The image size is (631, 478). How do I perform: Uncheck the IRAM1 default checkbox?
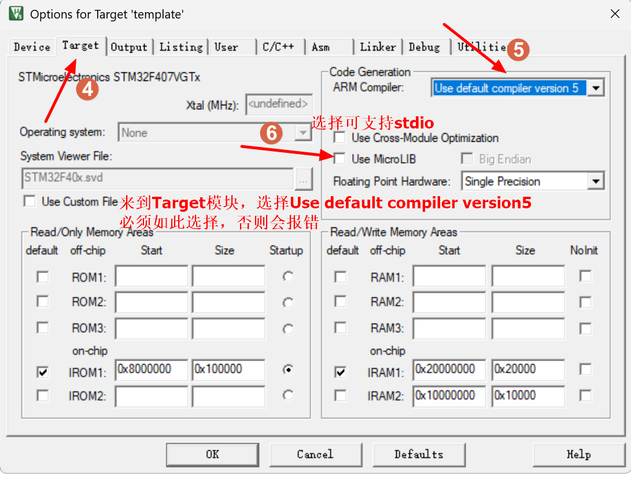[341, 372]
